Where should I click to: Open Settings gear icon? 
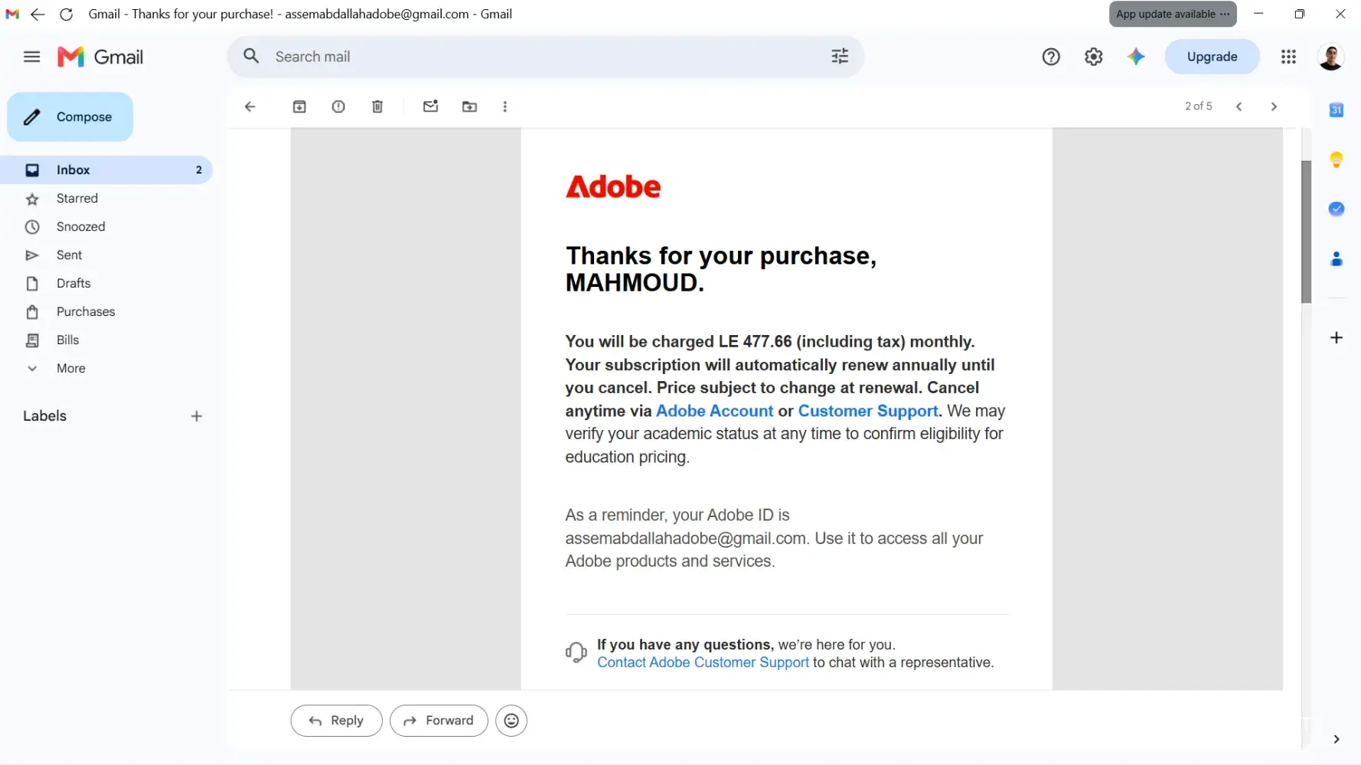(x=1093, y=57)
